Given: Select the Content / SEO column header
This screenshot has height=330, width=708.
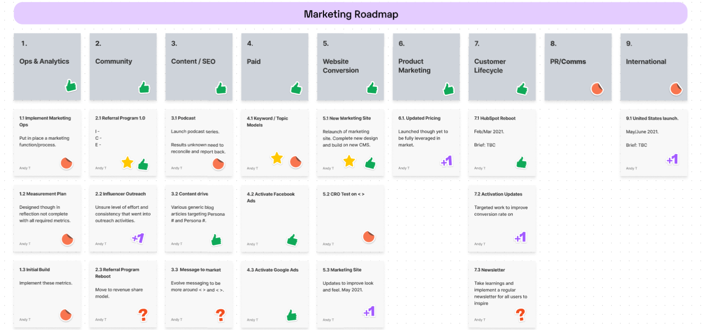Looking at the screenshot, I should pyautogui.click(x=199, y=67).
